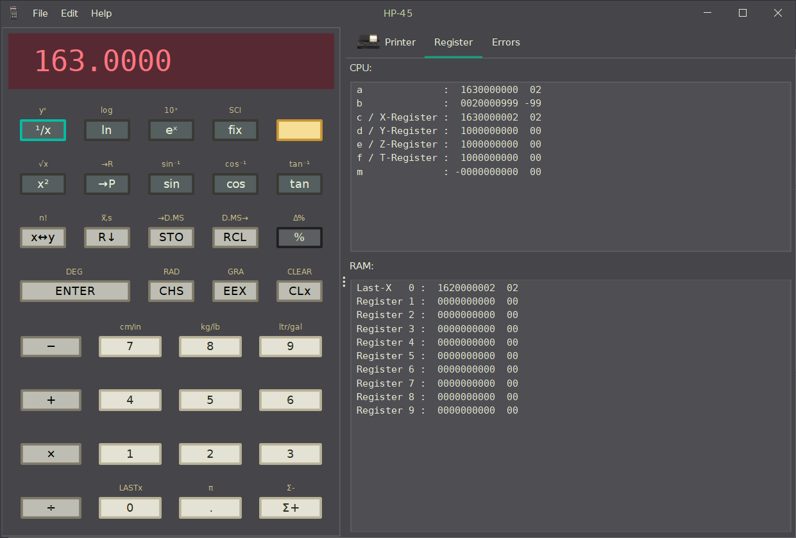Click the divide ÷ key
Screen dimensions: 796x538
click(51, 508)
